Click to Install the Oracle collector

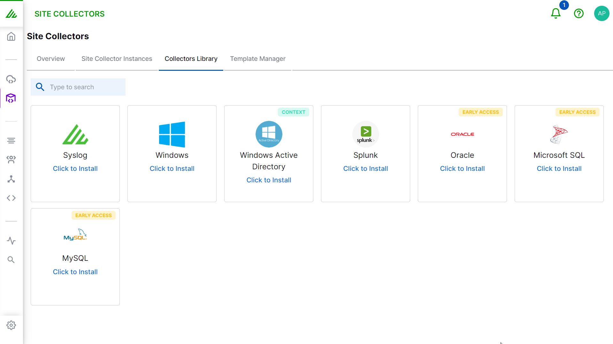pos(463,169)
